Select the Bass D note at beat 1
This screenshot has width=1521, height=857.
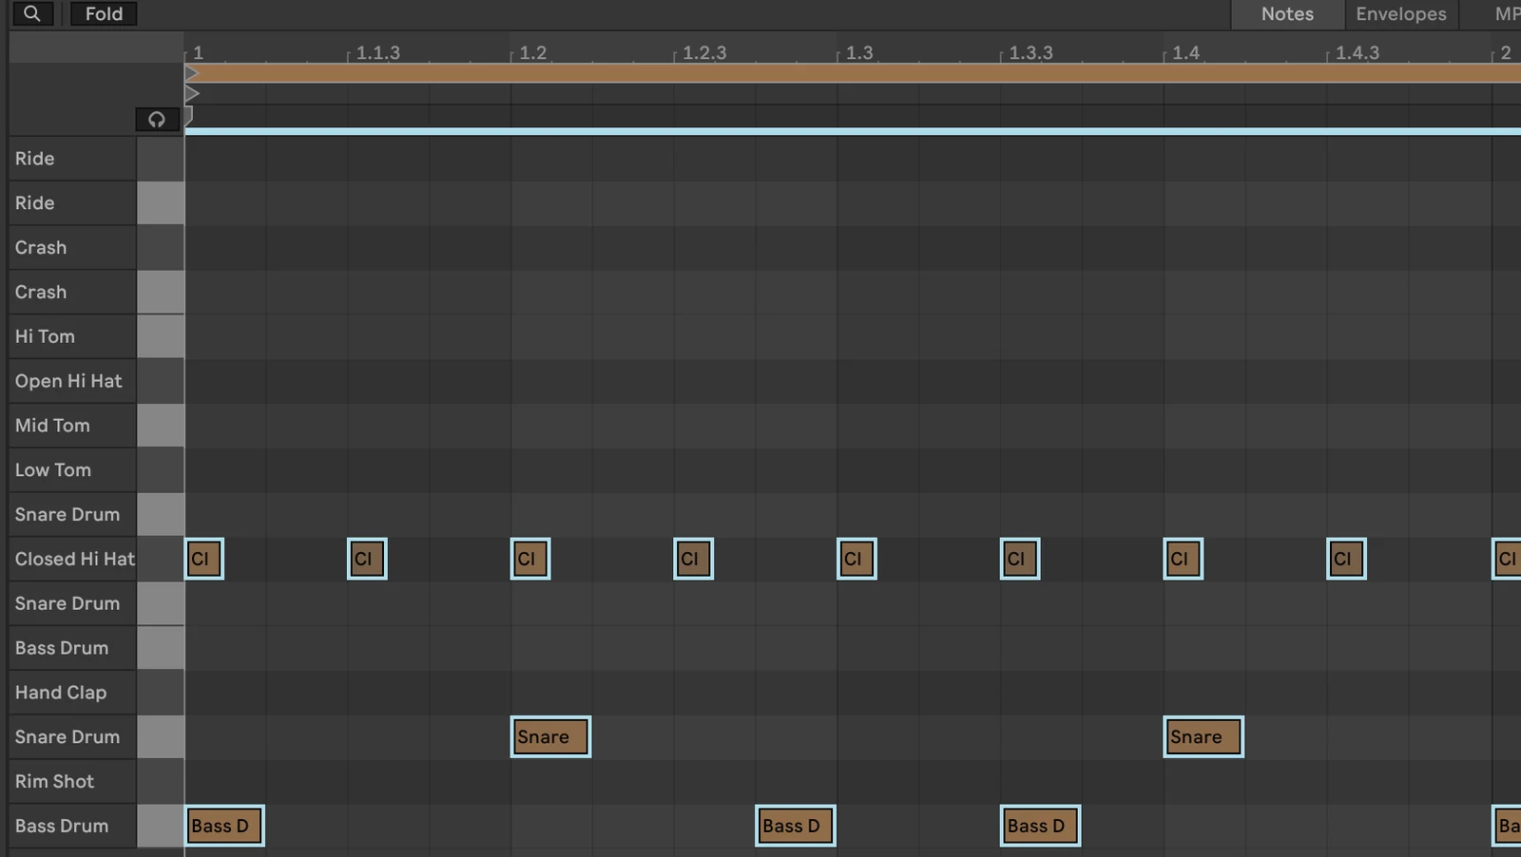pos(224,826)
